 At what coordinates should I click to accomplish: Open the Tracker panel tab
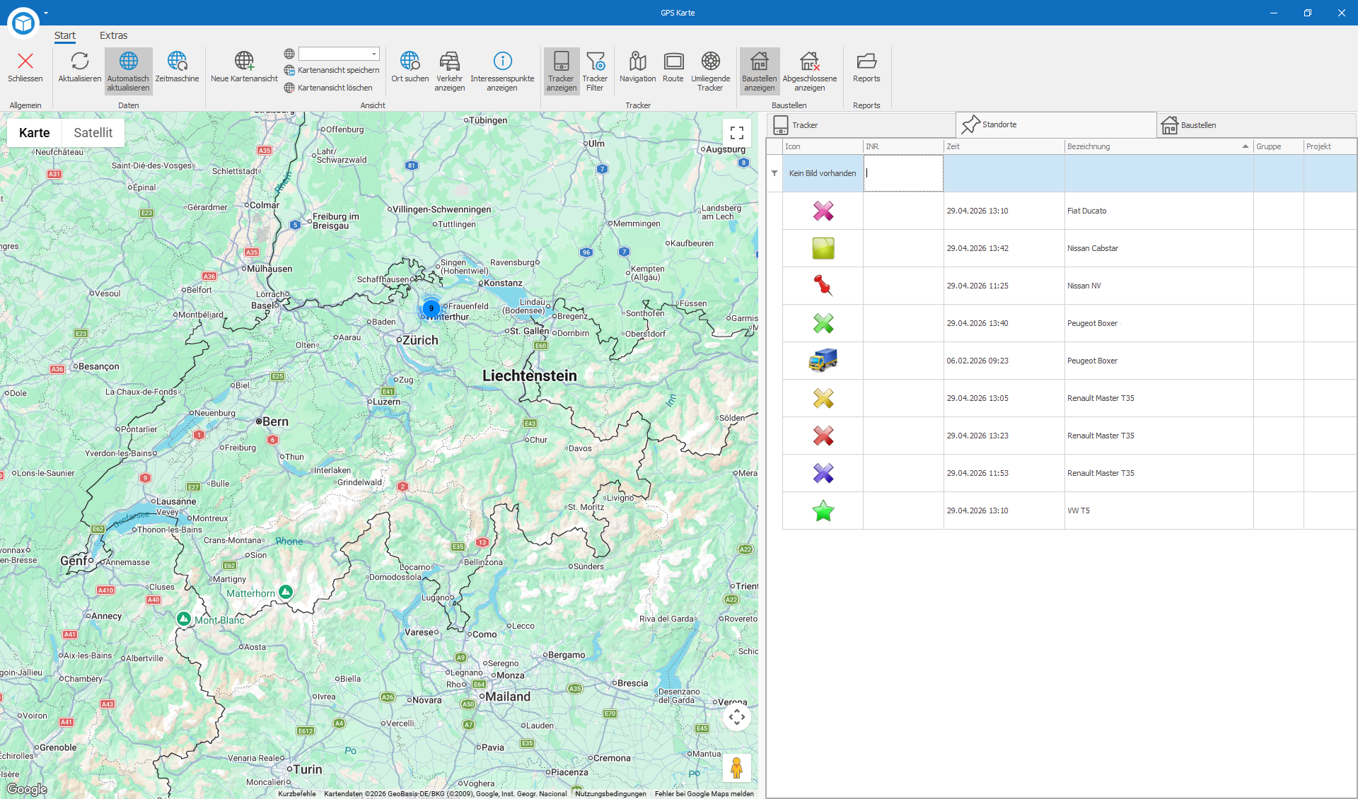861,125
